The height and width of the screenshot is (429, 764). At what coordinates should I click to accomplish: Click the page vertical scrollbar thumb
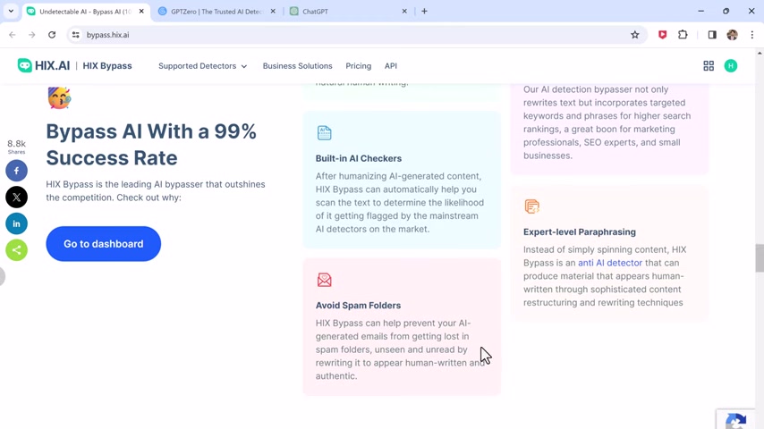coord(760,258)
